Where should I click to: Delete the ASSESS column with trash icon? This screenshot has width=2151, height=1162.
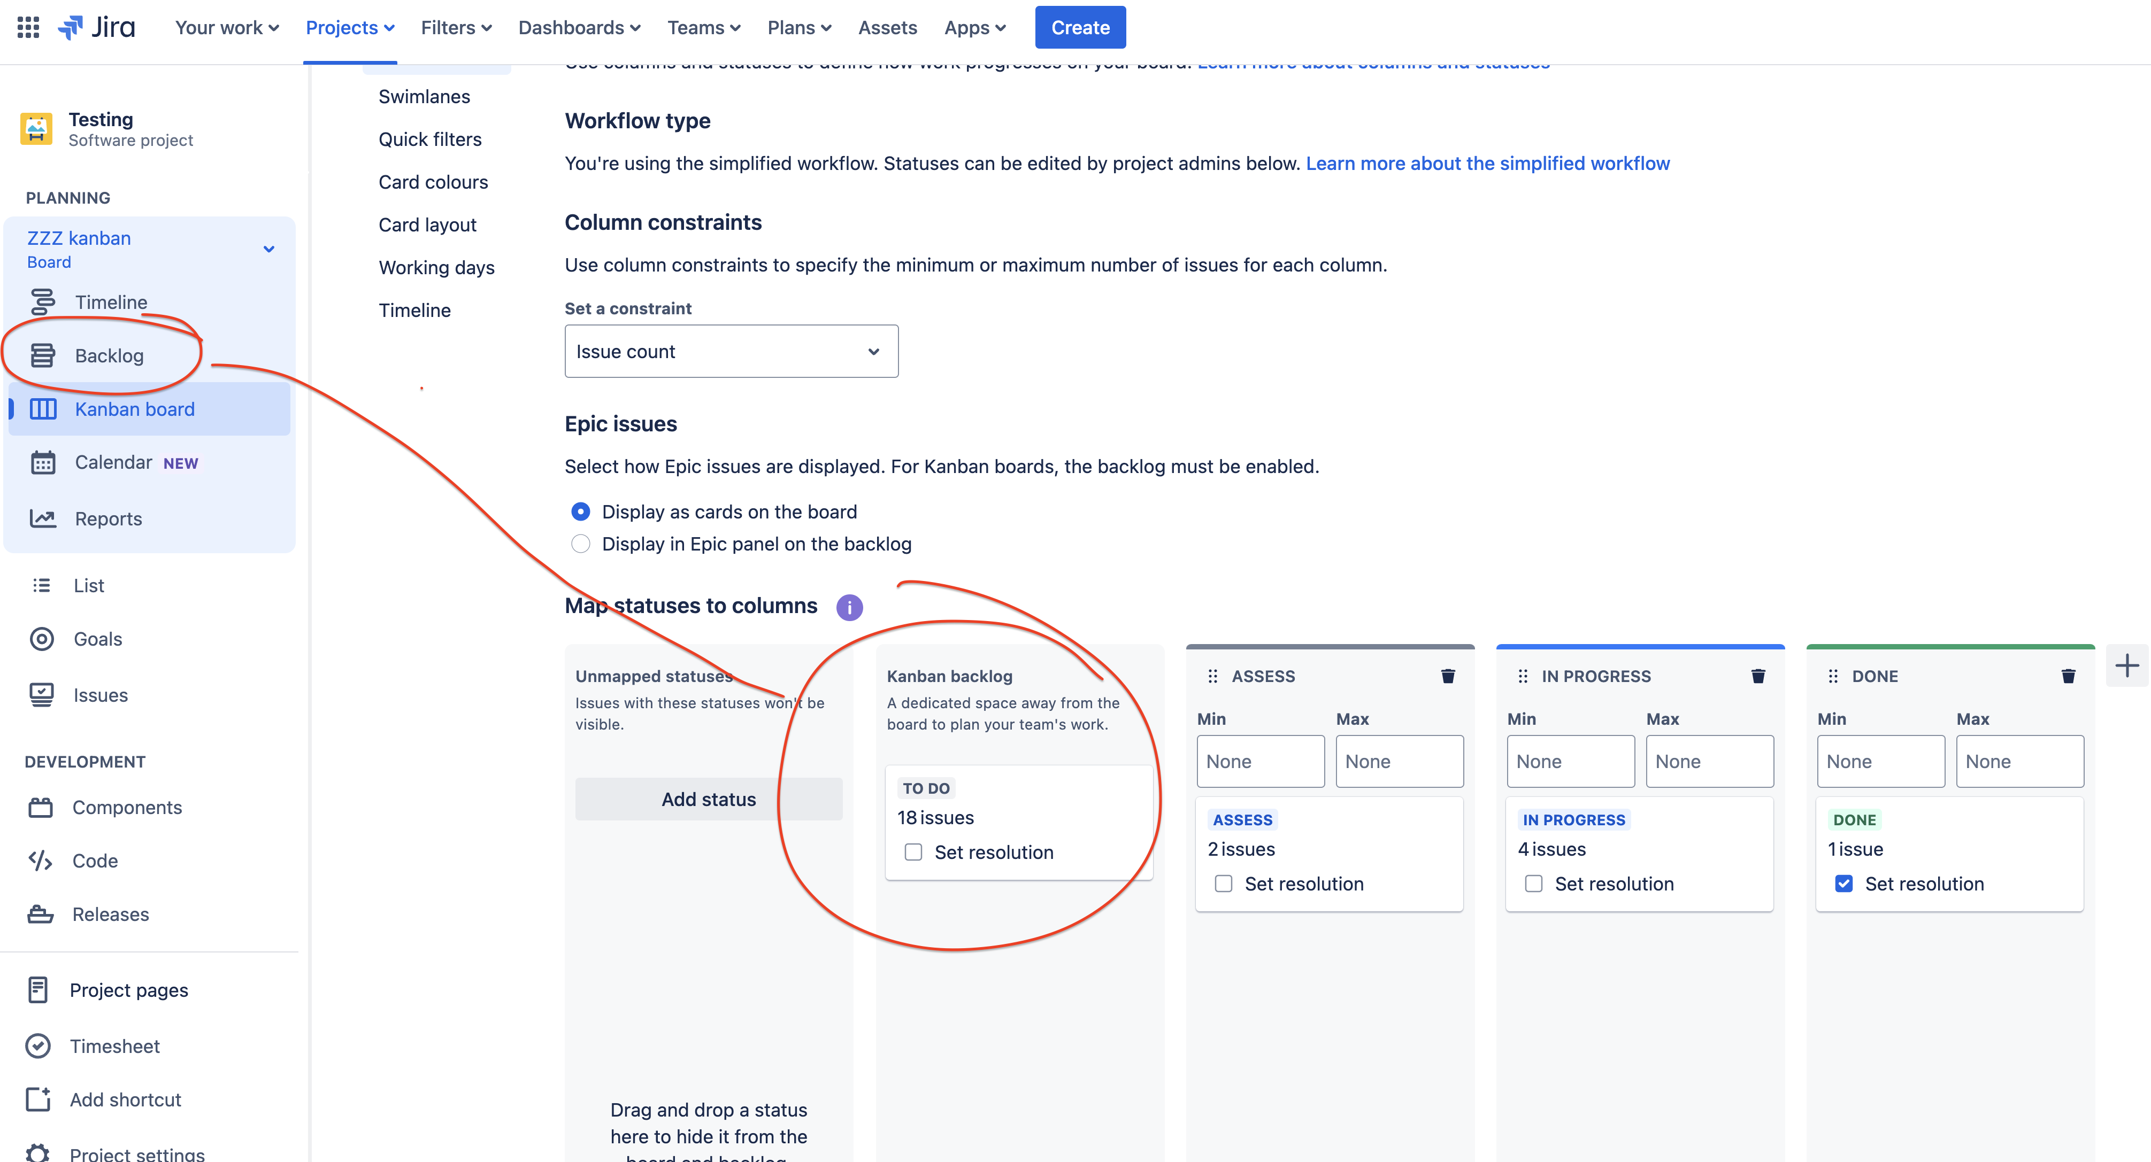pos(1448,676)
